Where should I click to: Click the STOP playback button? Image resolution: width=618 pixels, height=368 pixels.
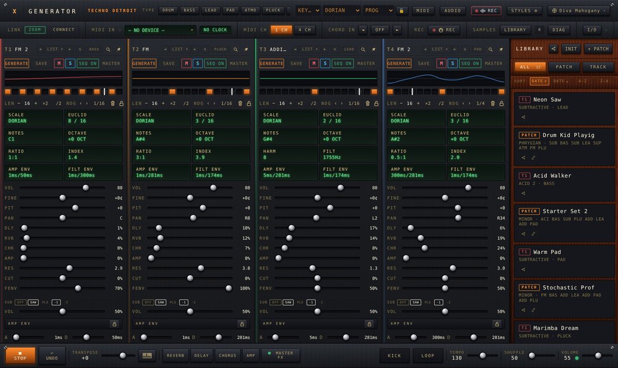click(x=20, y=356)
